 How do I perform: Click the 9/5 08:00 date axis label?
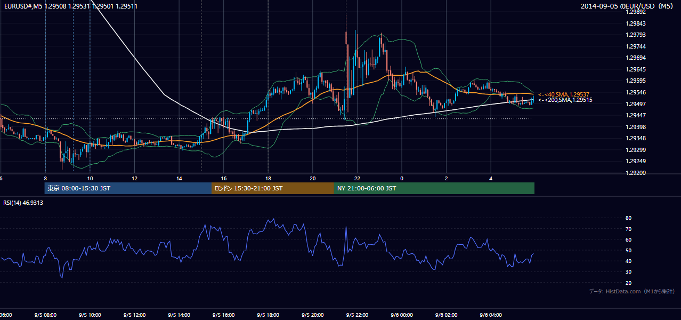point(45,315)
